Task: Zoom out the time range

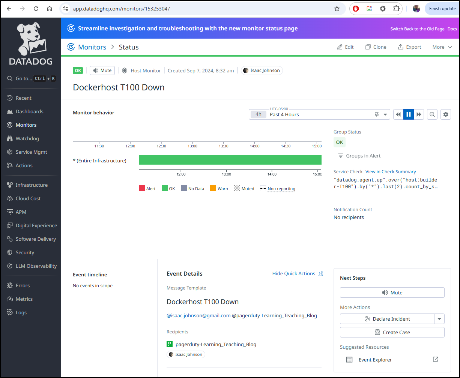Action: point(433,114)
